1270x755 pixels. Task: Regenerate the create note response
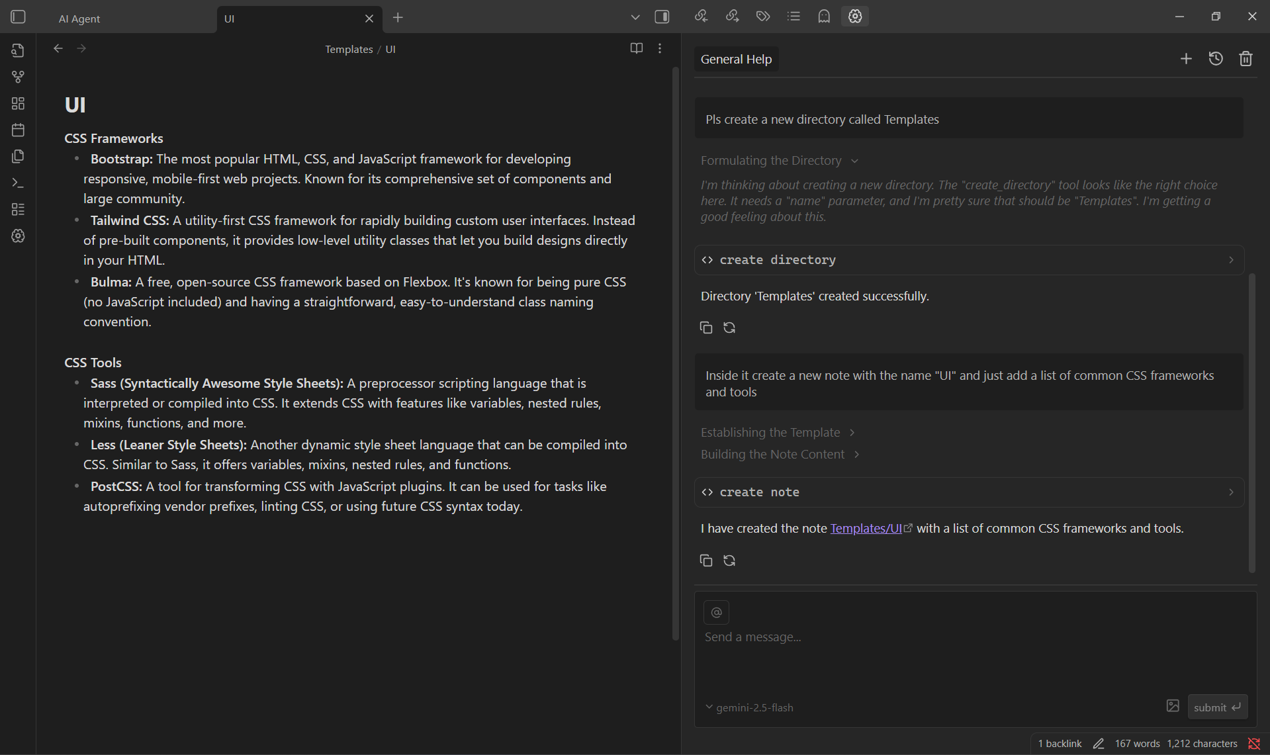[729, 560]
